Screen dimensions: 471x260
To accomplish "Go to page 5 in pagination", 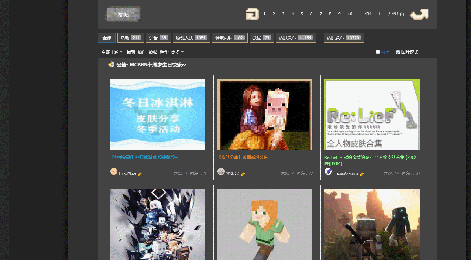I will click(x=302, y=14).
